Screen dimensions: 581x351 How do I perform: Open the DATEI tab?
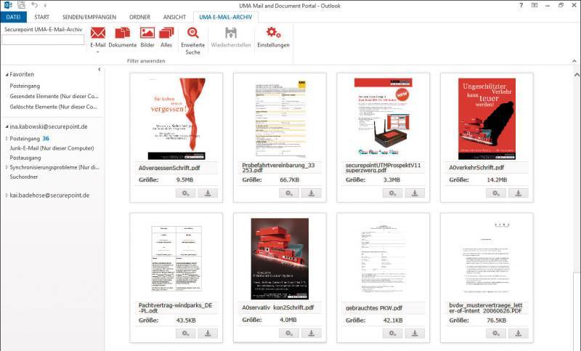pos(13,17)
